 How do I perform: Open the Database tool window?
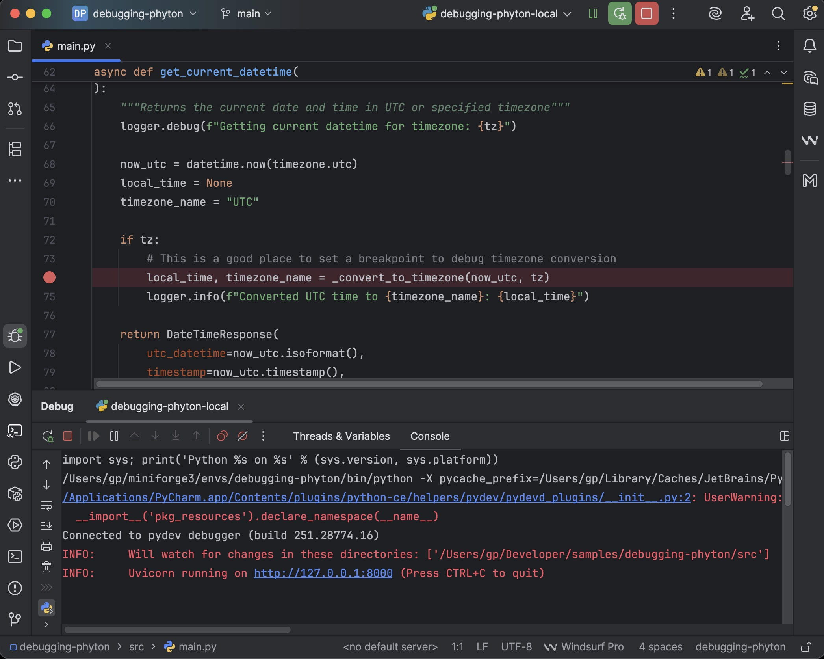(809, 109)
